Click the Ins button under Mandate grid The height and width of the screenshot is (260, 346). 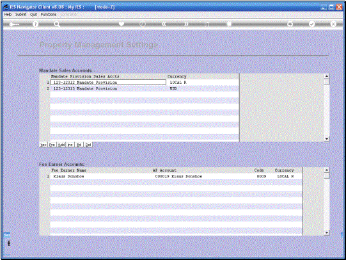(70, 145)
